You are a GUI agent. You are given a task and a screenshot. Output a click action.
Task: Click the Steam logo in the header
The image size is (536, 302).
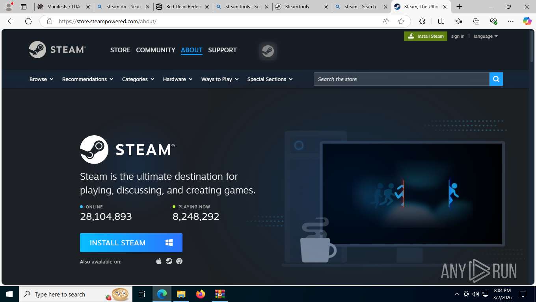[x=58, y=50]
